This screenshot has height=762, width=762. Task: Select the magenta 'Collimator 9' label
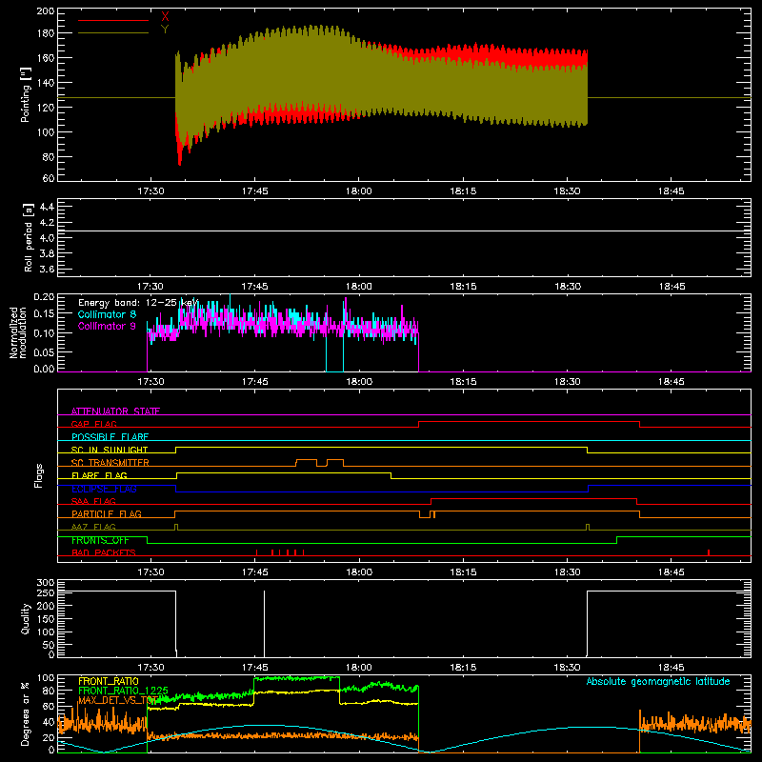pyautogui.click(x=107, y=326)
